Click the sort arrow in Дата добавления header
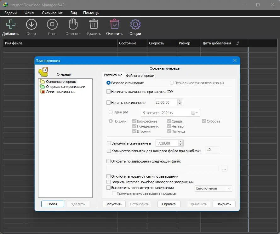 coord(238,43)
